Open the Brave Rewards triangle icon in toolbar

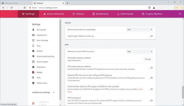154,8
